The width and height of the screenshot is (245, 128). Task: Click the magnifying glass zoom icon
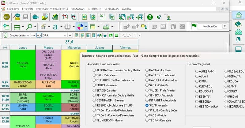[29, 27]
